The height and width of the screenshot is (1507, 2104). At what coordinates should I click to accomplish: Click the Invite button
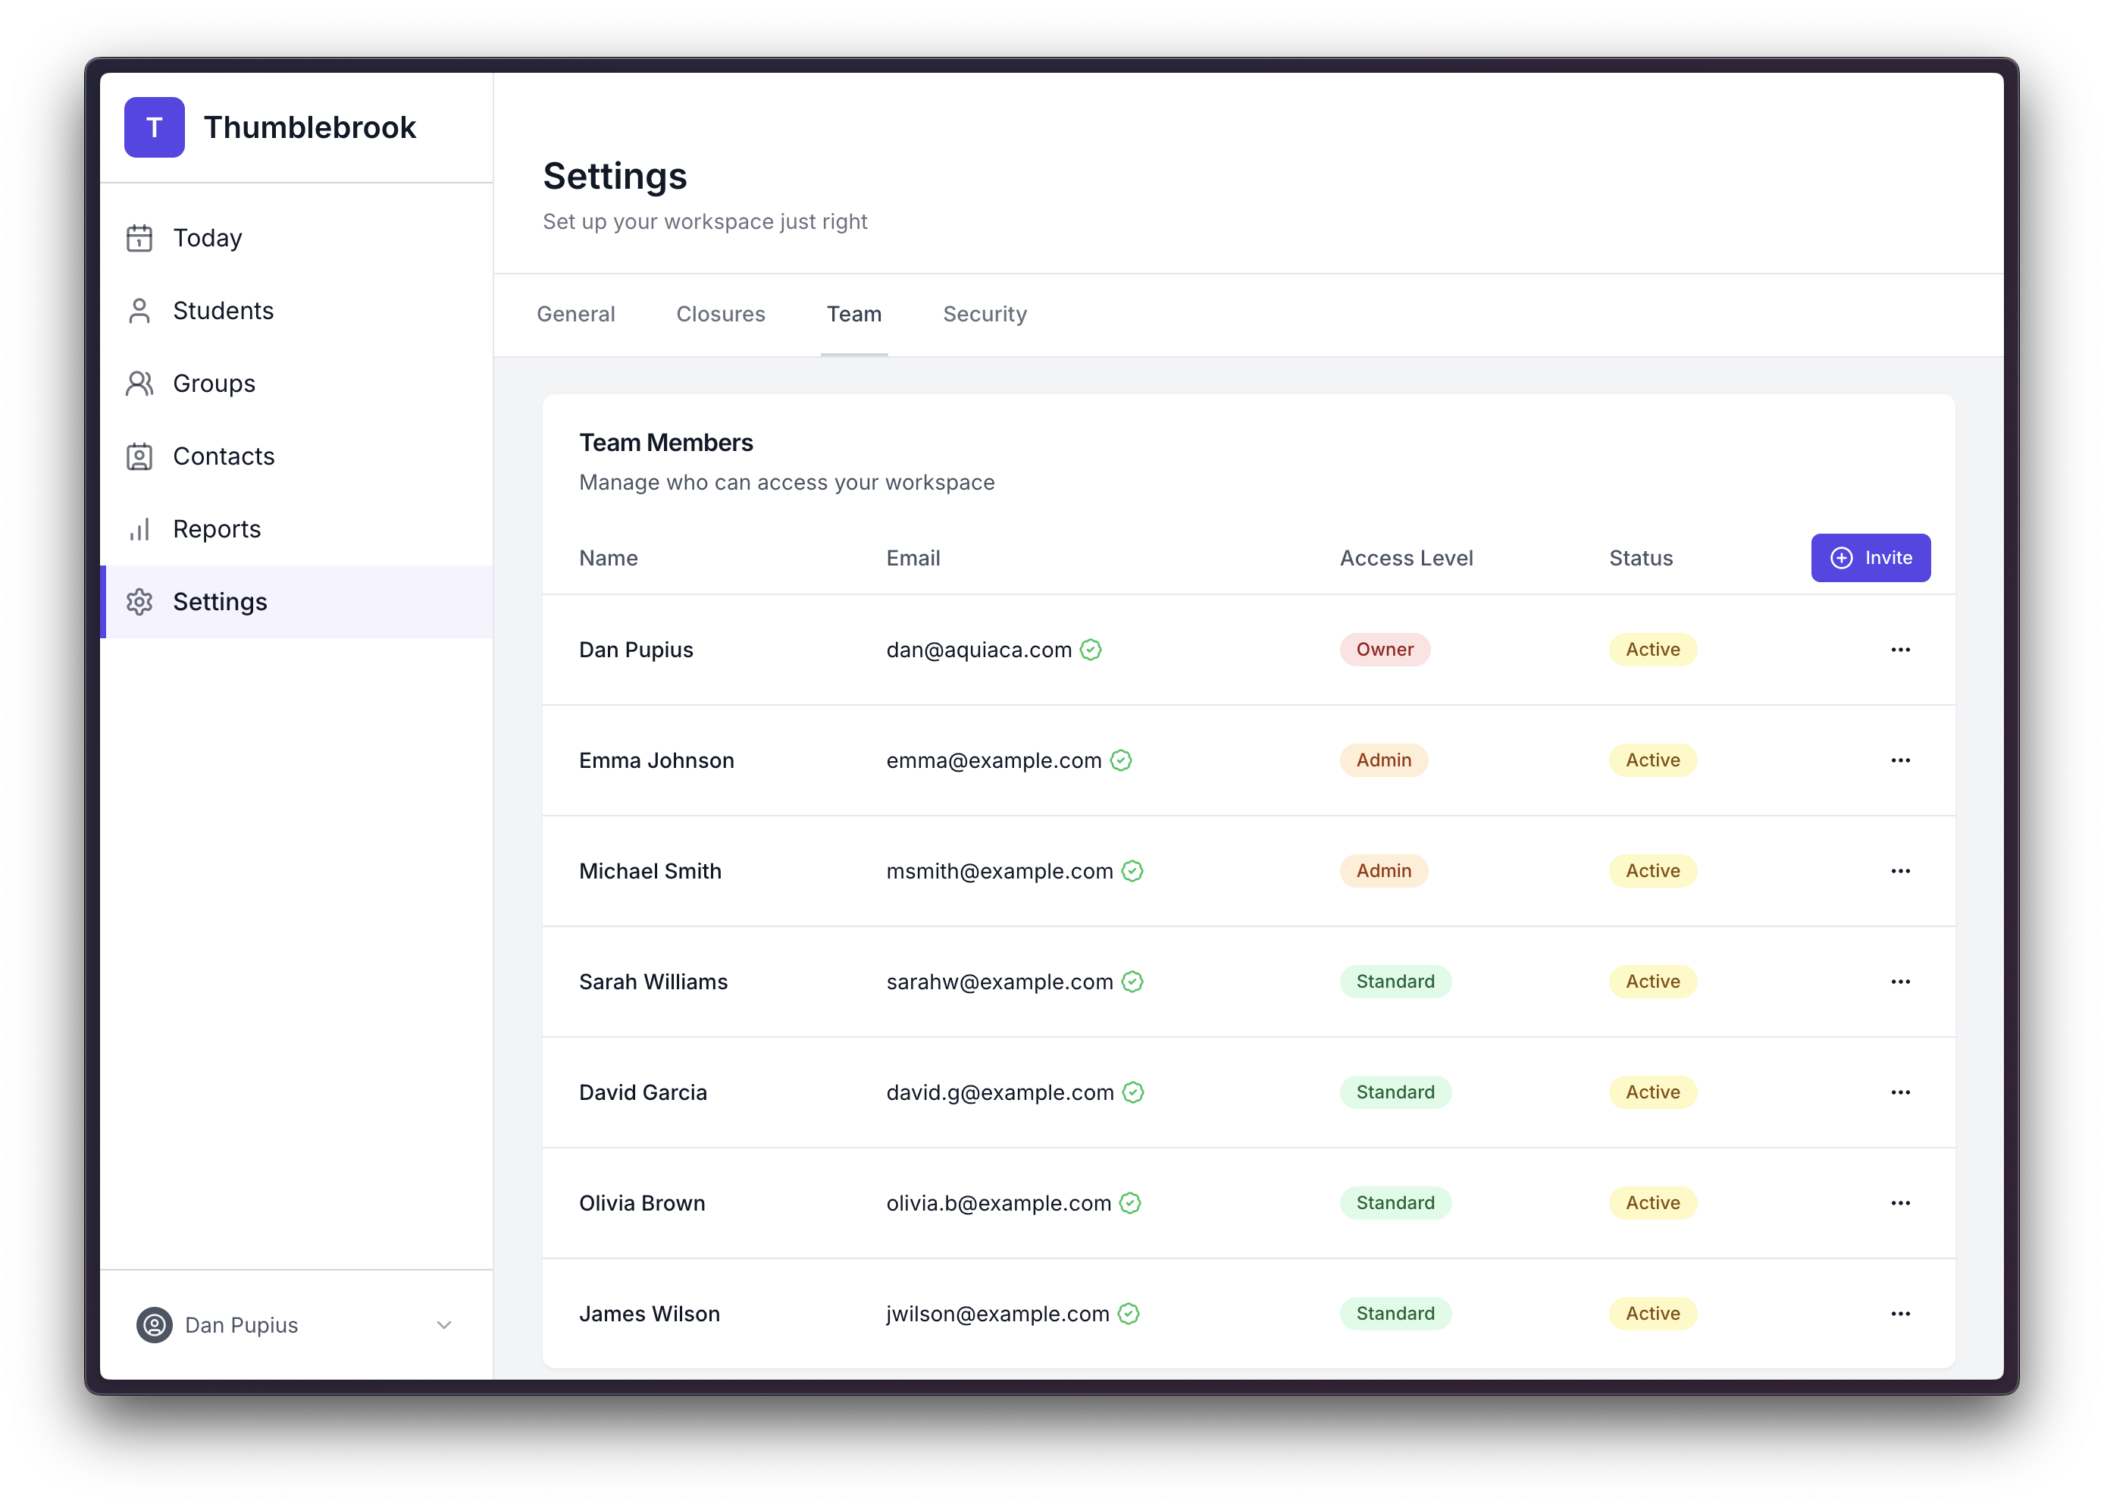click(1871, 558)
